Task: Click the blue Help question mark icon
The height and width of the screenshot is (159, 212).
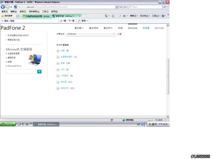Action: pos(163,16)
